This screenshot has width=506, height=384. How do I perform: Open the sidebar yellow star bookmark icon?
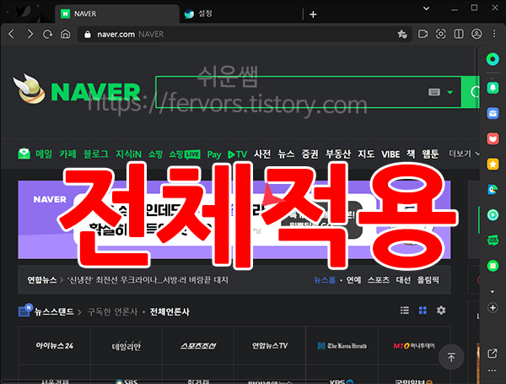(x=493, y=164)
